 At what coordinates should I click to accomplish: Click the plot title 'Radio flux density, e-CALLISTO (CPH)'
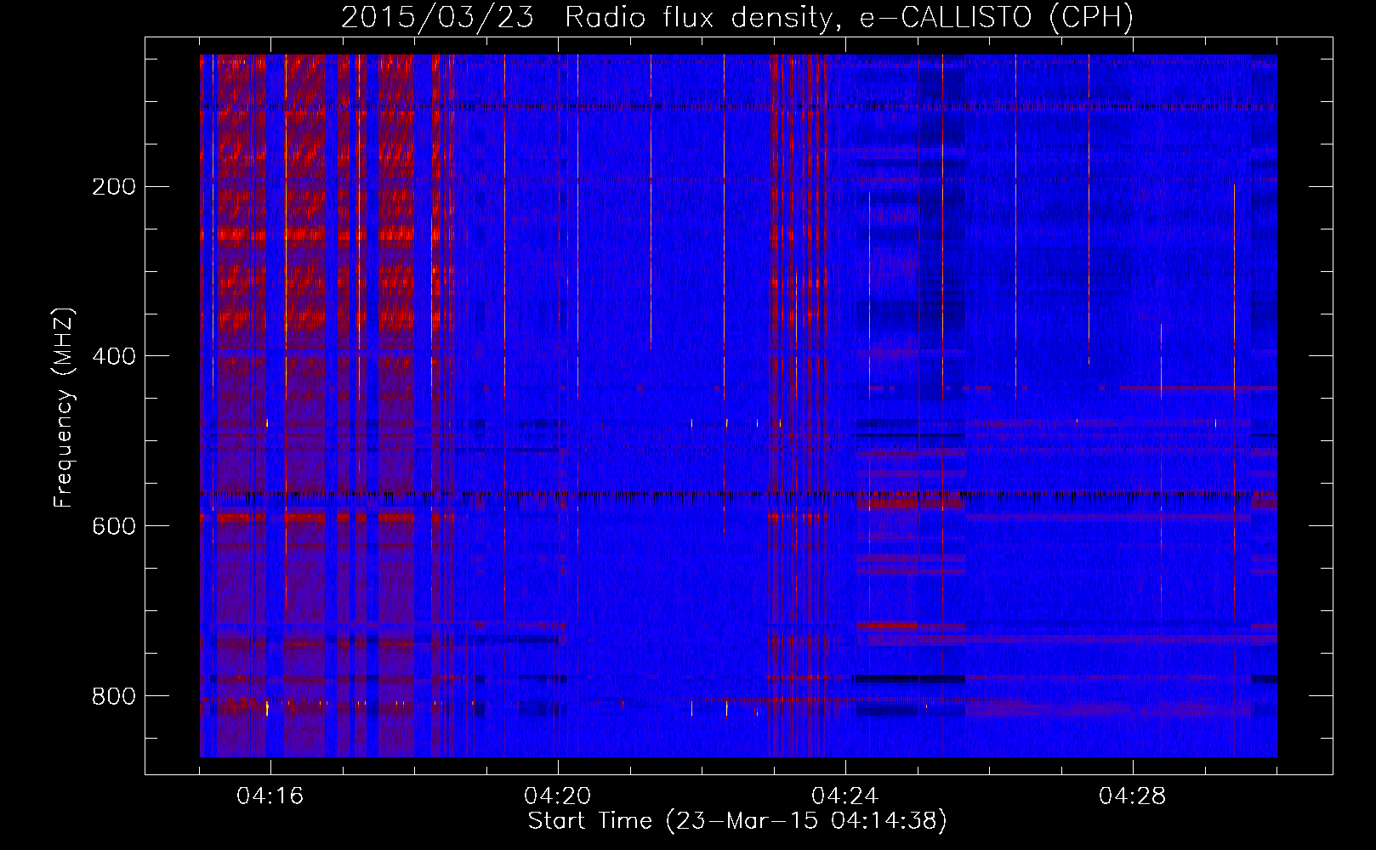850,17
